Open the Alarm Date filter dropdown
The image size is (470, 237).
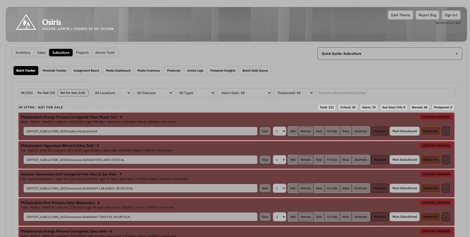pos(244,93)
